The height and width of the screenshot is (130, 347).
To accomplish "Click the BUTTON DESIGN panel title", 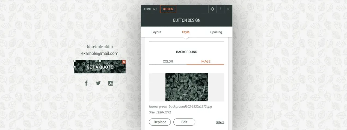I will pos(187,20).
